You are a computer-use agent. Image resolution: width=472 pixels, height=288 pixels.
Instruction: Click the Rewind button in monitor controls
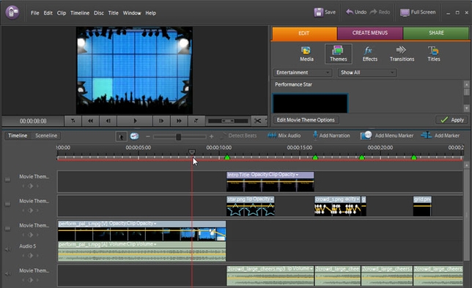[x=90, y=121]
